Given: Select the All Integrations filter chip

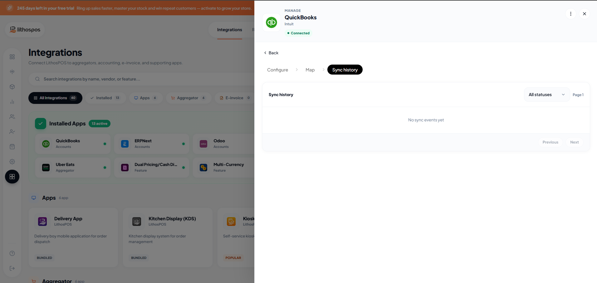Looking at the screenshot, I should pos(55,98).
